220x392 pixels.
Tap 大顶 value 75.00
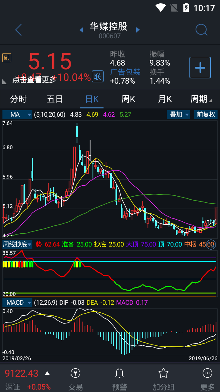148,244
